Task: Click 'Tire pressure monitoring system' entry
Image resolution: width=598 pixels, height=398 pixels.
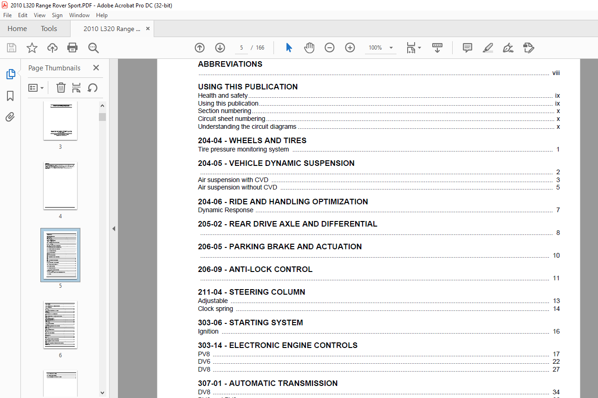Action: [x=243, y=150]
